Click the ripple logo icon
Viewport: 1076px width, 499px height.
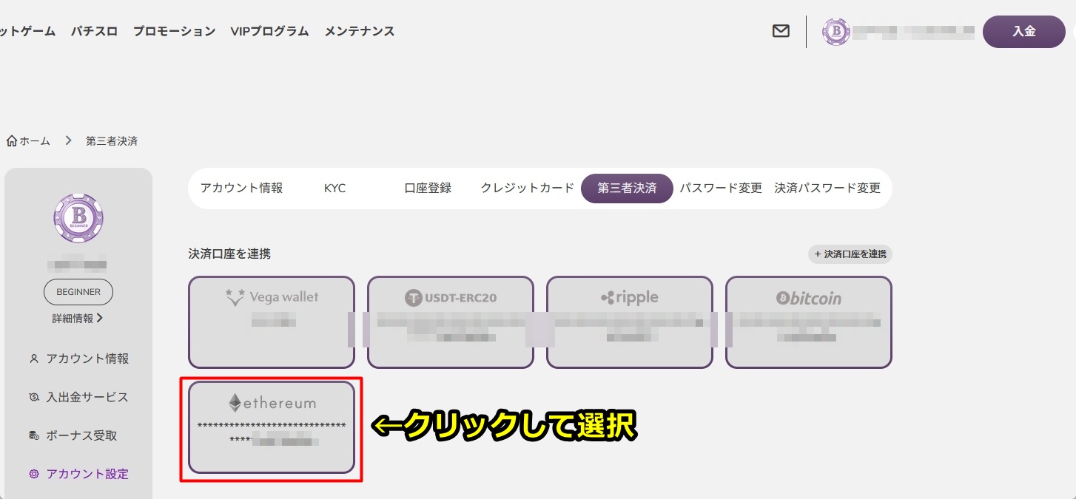click(x=608, y=298)
